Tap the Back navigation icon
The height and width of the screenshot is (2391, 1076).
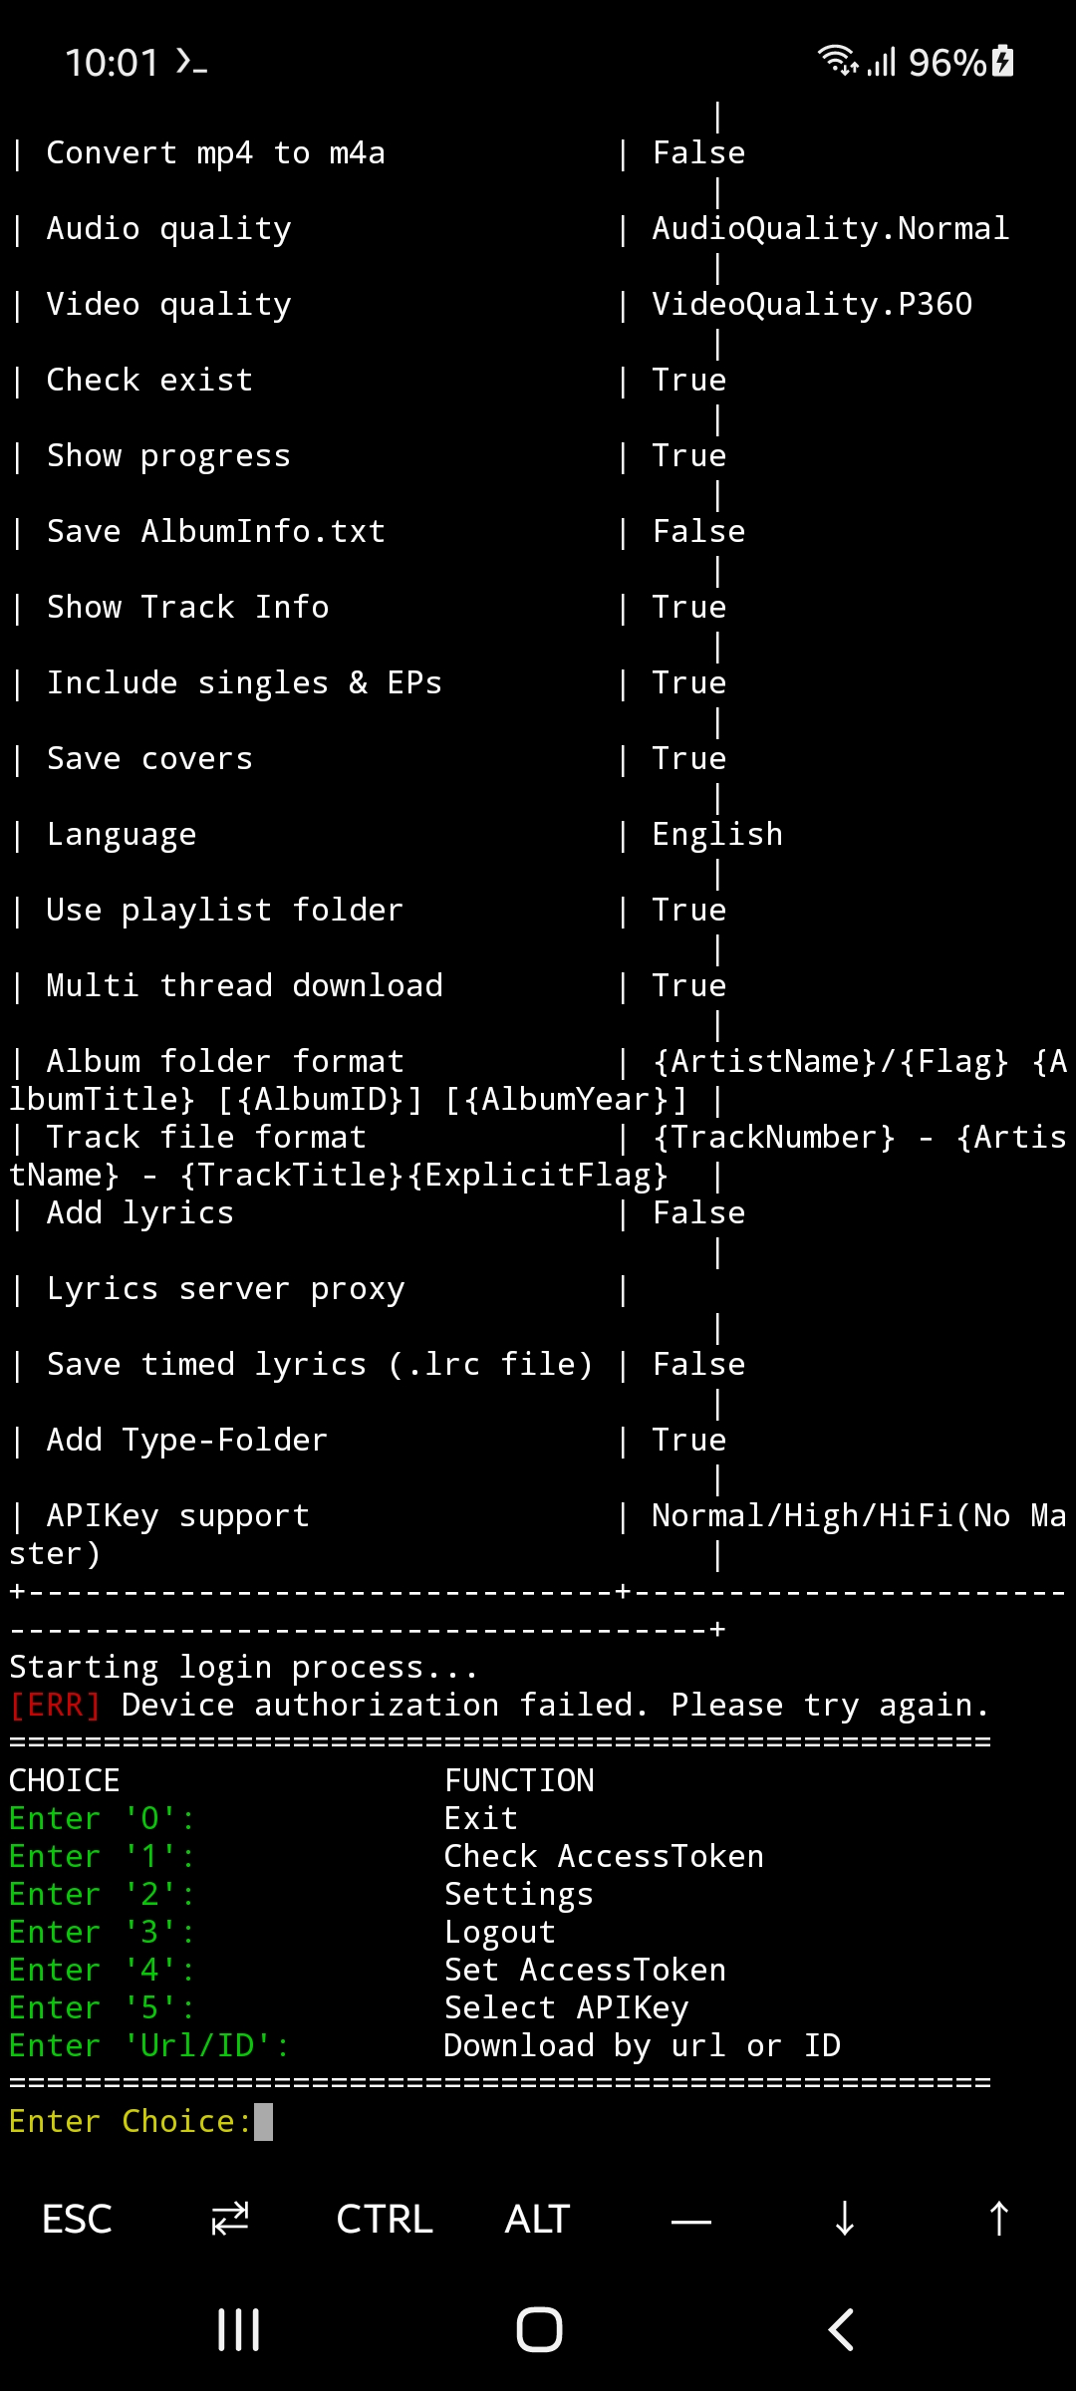(840, 2328)
